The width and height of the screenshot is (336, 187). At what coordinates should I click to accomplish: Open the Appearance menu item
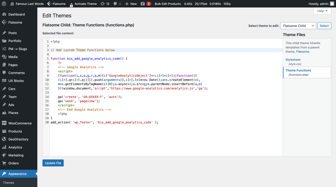click(19, 174)
